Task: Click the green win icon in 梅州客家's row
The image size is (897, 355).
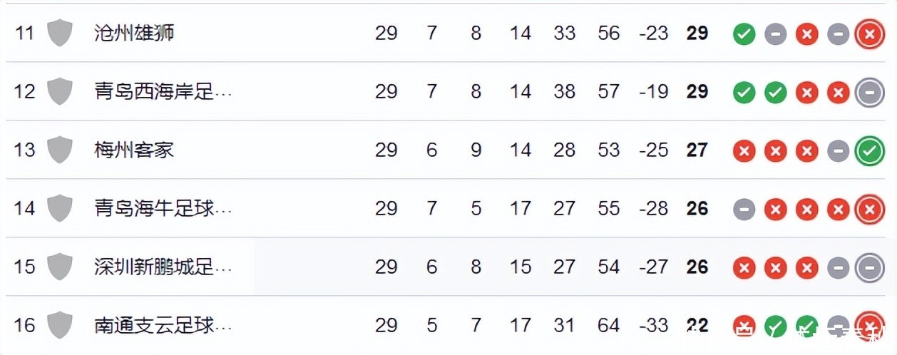Action: pos(869,150)
